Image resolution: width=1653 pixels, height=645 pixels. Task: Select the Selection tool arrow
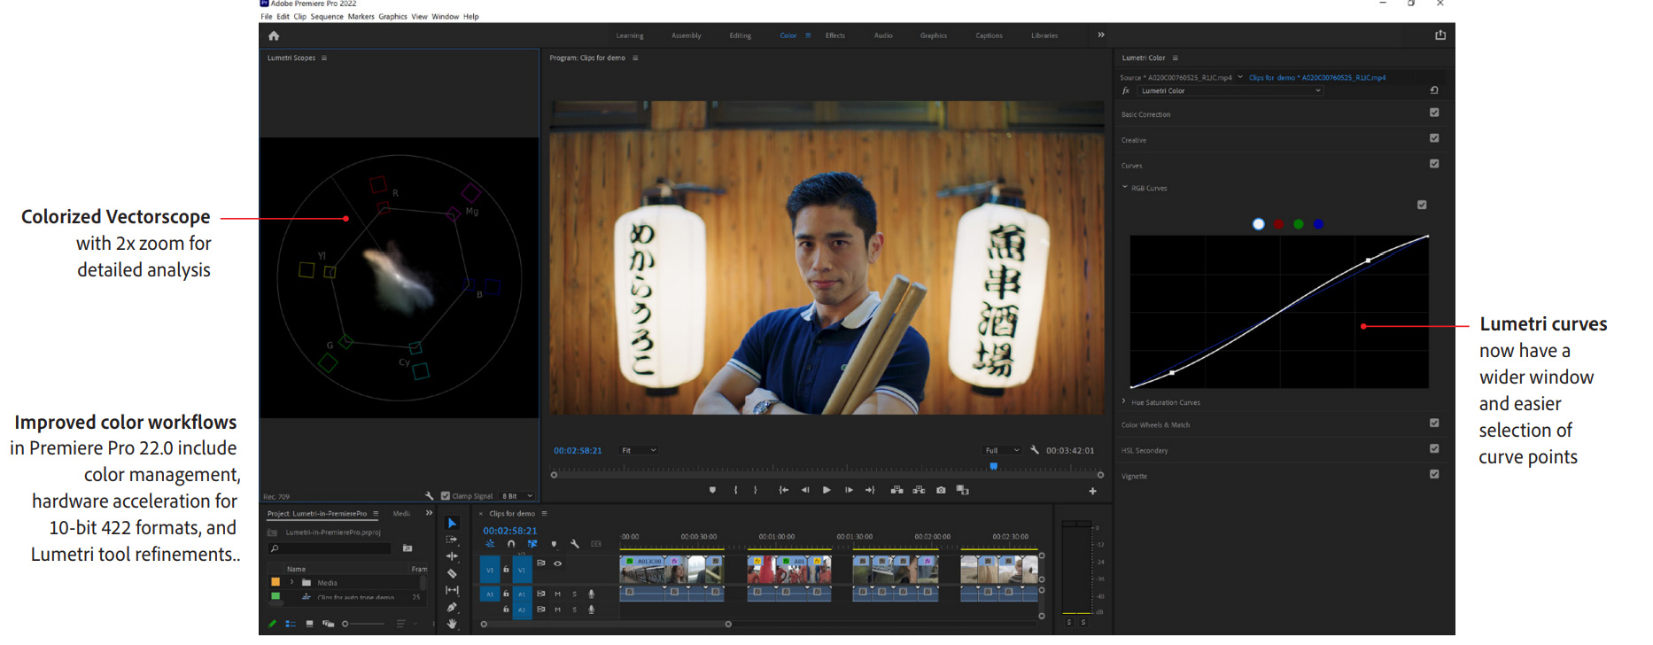click(452, 523)
